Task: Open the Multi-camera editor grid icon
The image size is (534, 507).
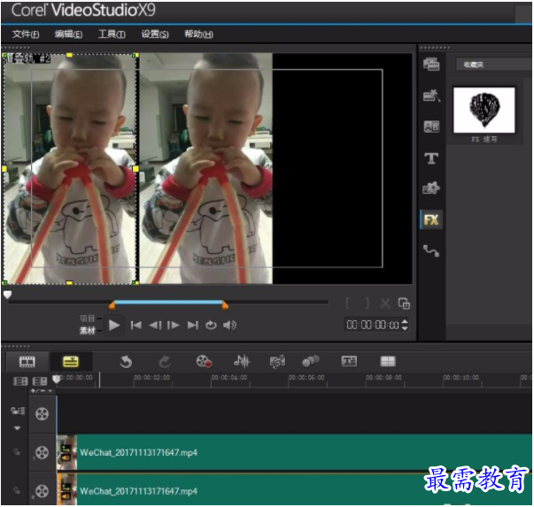Action: tap(388, 361)
